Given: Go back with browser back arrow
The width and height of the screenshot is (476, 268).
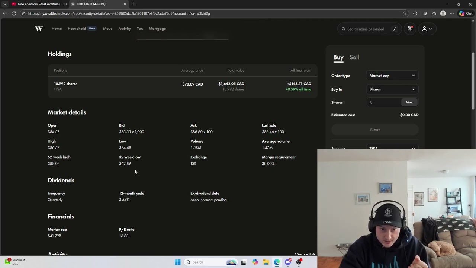Looking at the screenshot, I should tap(5, 13).
